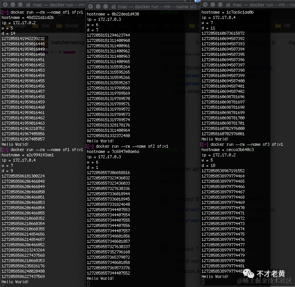295x287 pixels.
Task: Click the line 'hostname = 0b22dea1d430'
Action: (113, 14)
